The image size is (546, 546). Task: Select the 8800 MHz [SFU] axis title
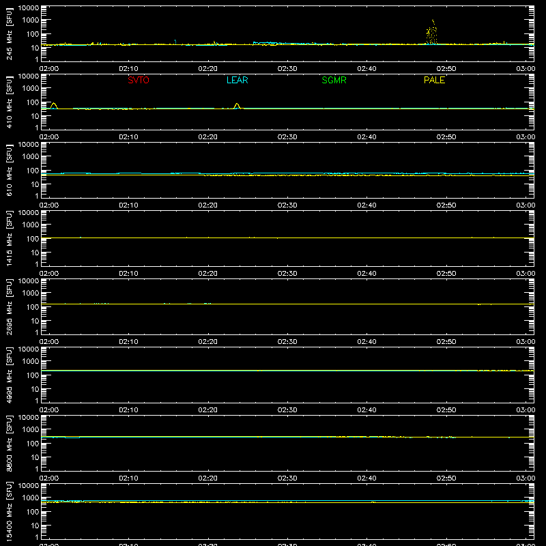pos(9,443)
